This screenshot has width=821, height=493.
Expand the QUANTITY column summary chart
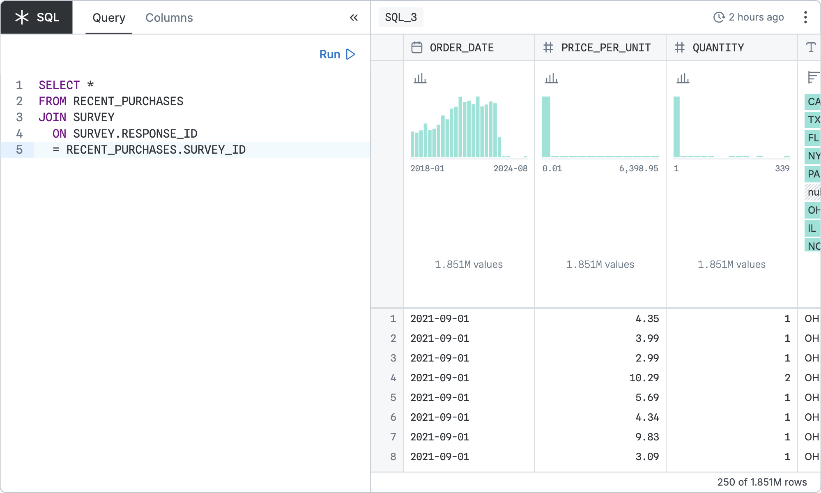coord(683,78)
